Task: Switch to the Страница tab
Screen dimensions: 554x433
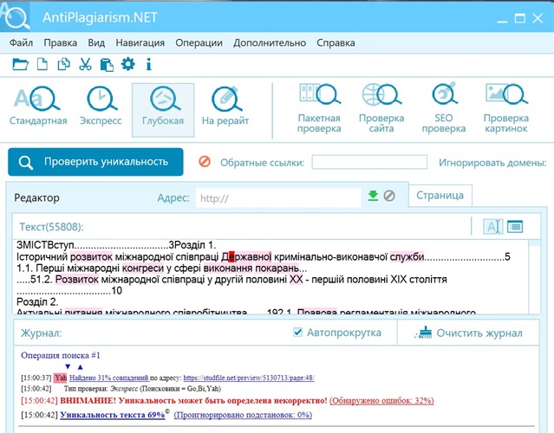Action: point(440,196)
